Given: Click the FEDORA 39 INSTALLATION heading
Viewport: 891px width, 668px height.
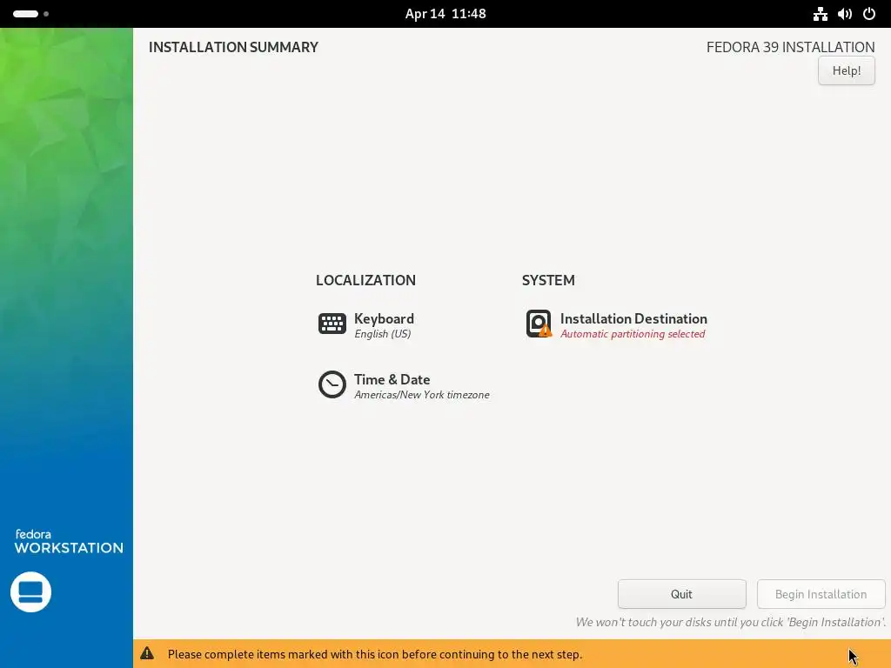Looking at the screenshot, I should (x=790, y=47).
